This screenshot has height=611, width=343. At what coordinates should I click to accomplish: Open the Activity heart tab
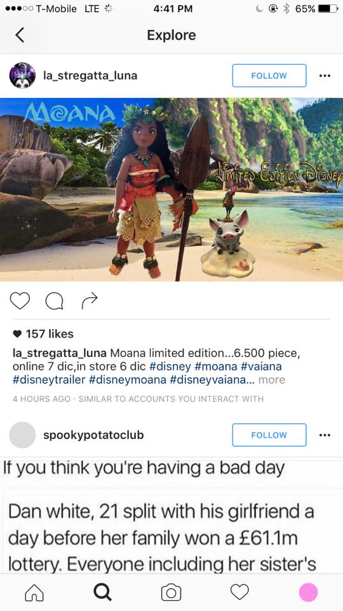click(239, 593)
